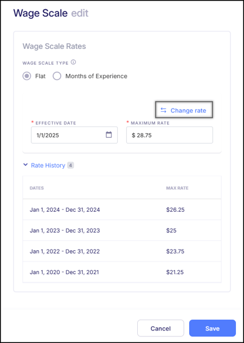Select the Jan 1, 2024 - Dec 31, 2024 row
Screen dimensions: 244x343
point(122,209)
